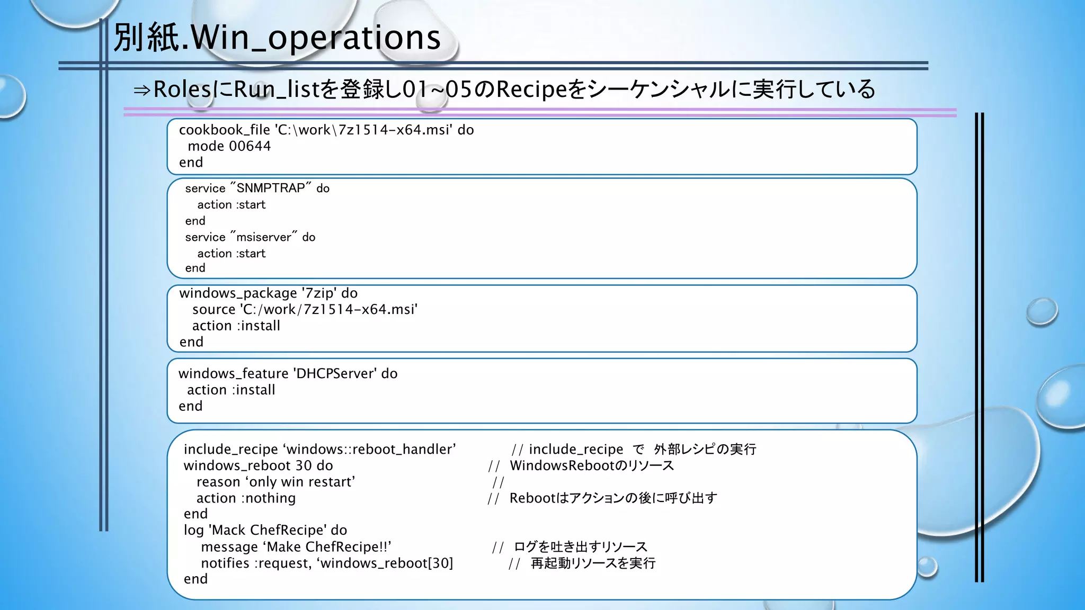The height and width of the screenshot is (610, 1085).
Task: Click the comment '// ログを吐き出すリソース'
Action: (570, 546)
